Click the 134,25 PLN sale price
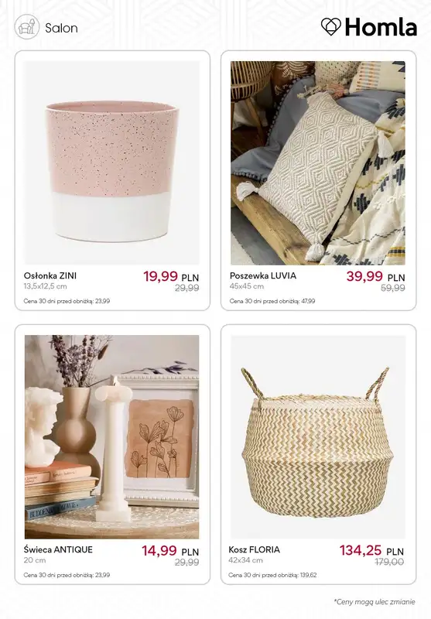431x619 pixels. tap(371, 550)
